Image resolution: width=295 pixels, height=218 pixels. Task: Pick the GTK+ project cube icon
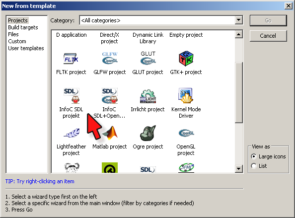click(x=186, y=59)
